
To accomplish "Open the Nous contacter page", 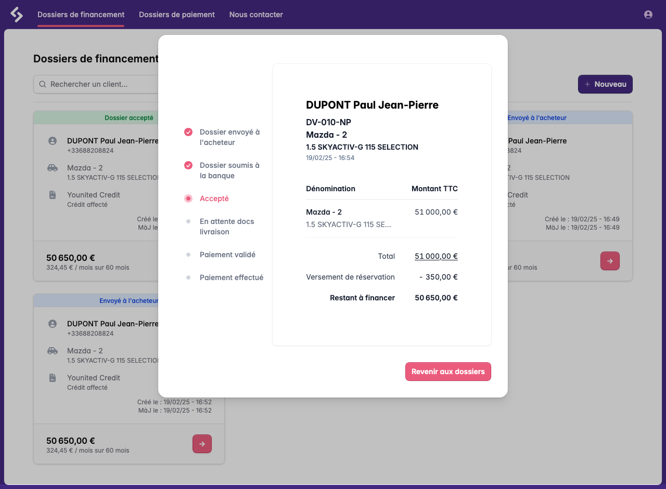I will (x=256, y=15).
